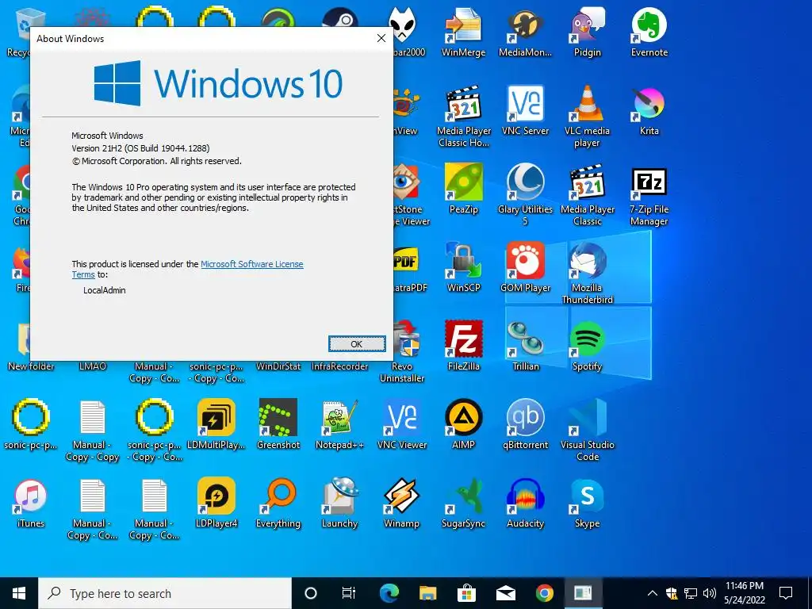Open WinMerge desktop shortcut
Image resolution: width=812 pixels, height=609 pixels.
[x=463, y=32]
